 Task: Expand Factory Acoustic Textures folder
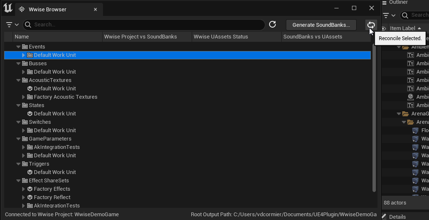(x=23, y=97)
